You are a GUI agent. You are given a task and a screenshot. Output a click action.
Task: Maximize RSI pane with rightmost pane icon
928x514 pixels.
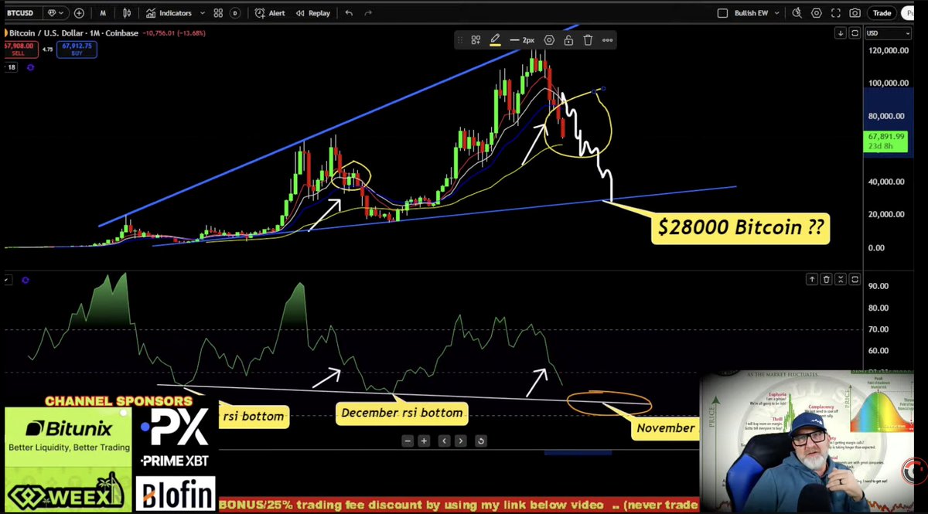pyautogui.click(x=855, y=279)
